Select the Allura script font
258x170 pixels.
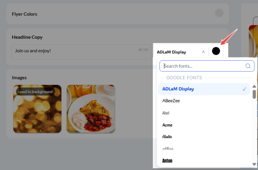pyautogui.click(x=168, y=148)
